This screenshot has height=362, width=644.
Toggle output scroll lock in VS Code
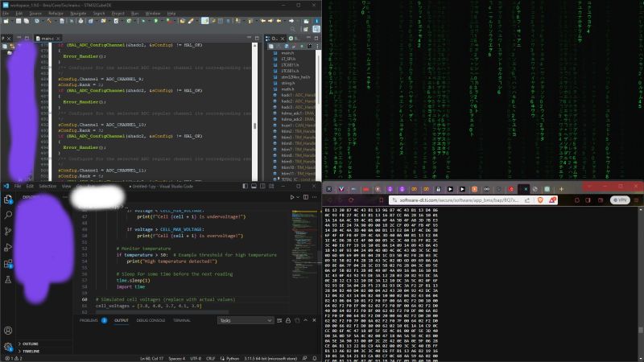point(288,320)
